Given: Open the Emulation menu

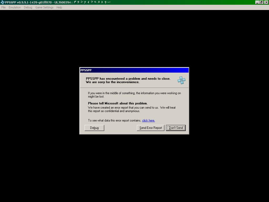Looking at the screenshot, I should pyautogui.click(x=15, y=7).
